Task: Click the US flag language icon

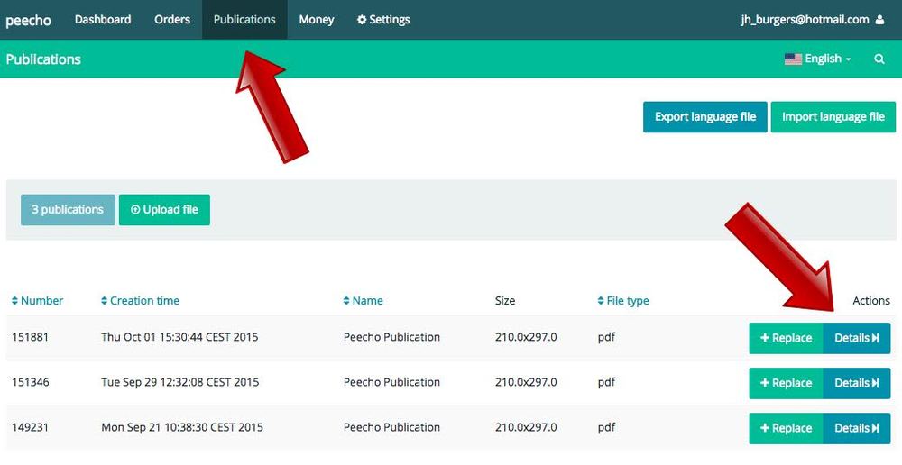Action: click(793, 59)
